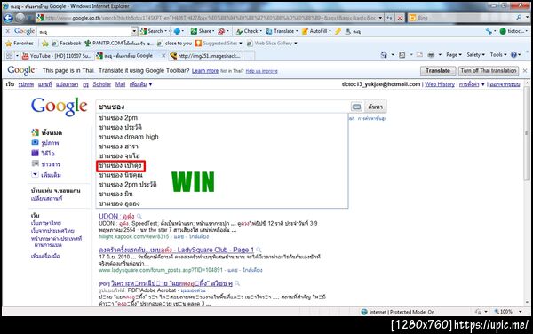Close the translation notification bar
Viewport: 533px width, 334px height.
pos(525,71)
